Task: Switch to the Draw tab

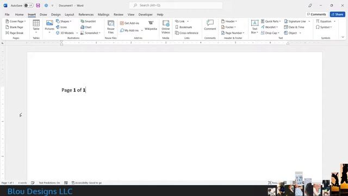Action: pos(43,15)
